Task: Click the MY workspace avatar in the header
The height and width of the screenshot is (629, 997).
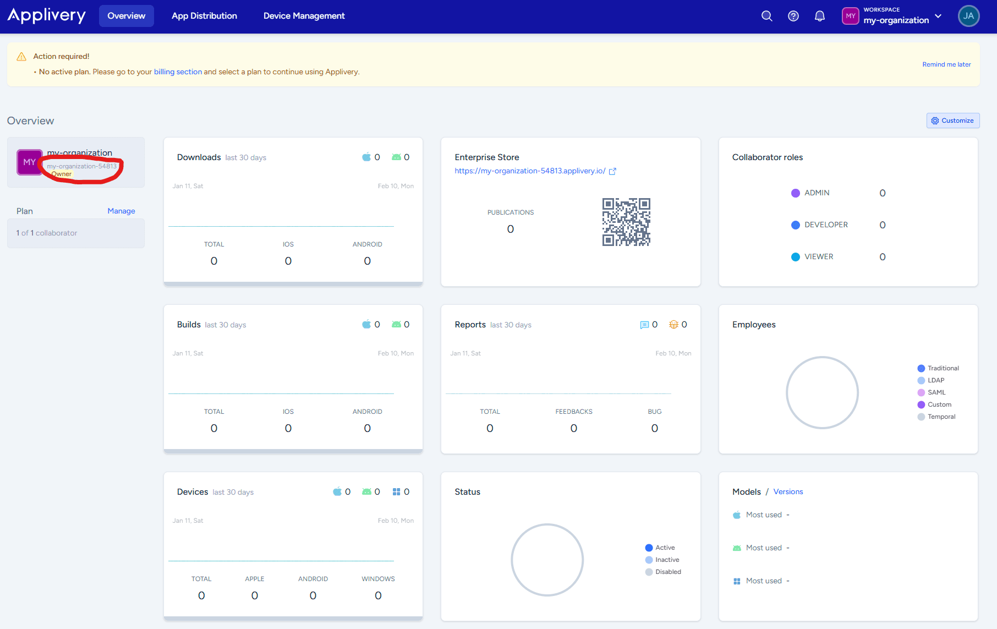Action: pyautogui.click(x=851, y=16)
